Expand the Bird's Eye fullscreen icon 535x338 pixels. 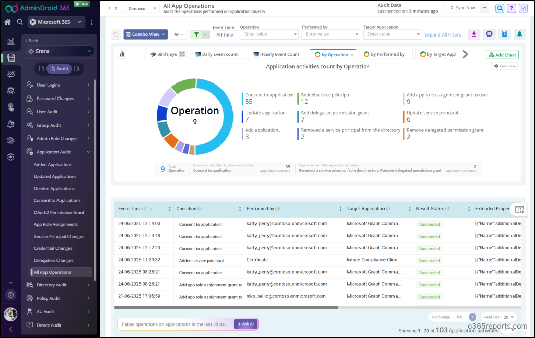(182, 54)
